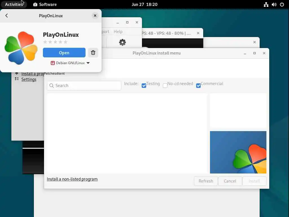Open the Activities overview

coord(14,5)
